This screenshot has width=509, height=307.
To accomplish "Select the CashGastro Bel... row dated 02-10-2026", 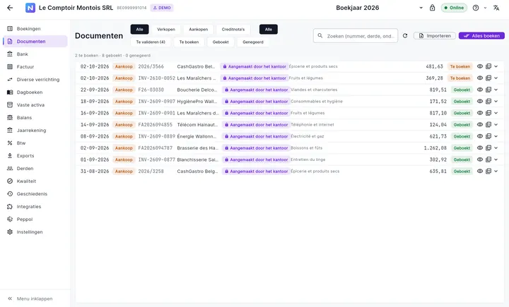I will [x=290, y=66].
